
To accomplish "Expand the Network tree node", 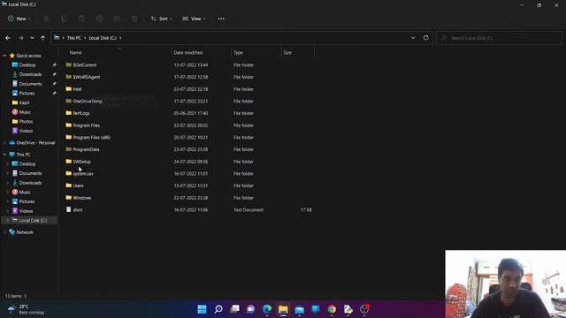I will pyautogui.click(x=4, y=232).
